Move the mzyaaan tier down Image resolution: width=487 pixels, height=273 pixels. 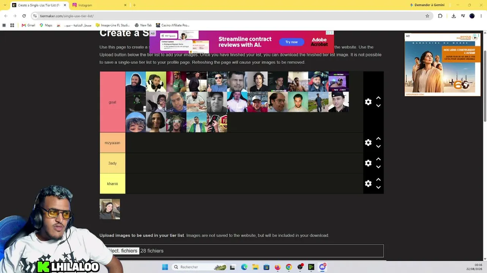pos(378,146)
